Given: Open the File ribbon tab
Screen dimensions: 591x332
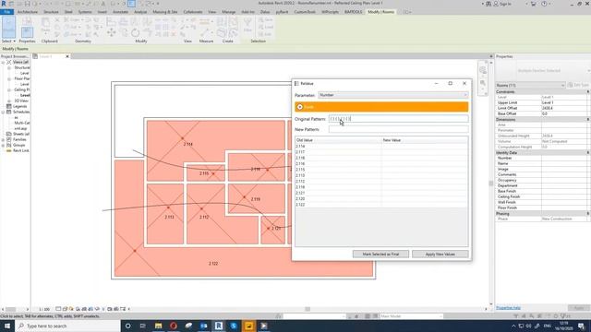Looking at the screenshot, I should pyautogui.click(x=6, y=12).
